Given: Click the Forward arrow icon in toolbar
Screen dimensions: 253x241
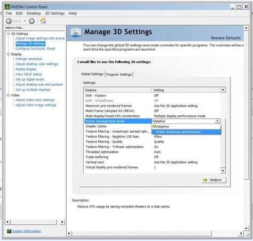Looking at the screenshot, I should 31,21.
